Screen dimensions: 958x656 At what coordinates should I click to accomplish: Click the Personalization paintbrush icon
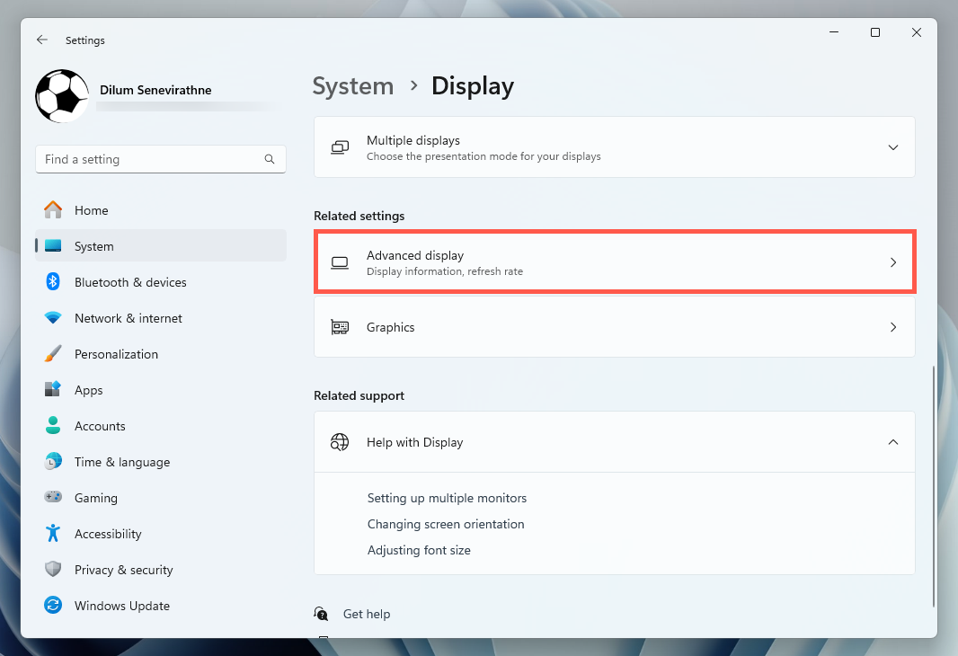(53, 354)
